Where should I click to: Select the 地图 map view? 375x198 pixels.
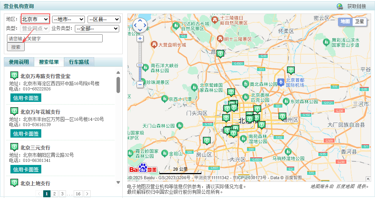click(x=345, y=22)
